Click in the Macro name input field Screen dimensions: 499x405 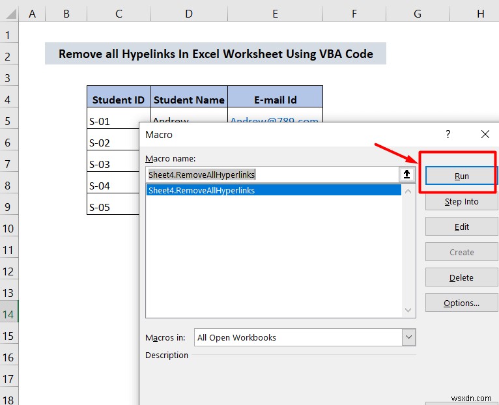coord(272,175)
